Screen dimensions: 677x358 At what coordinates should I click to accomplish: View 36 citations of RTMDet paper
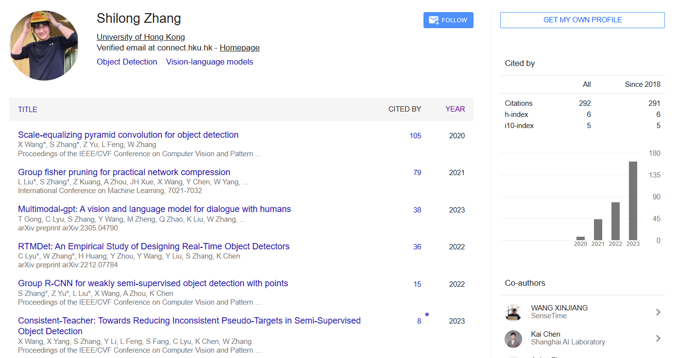(417, 247)
